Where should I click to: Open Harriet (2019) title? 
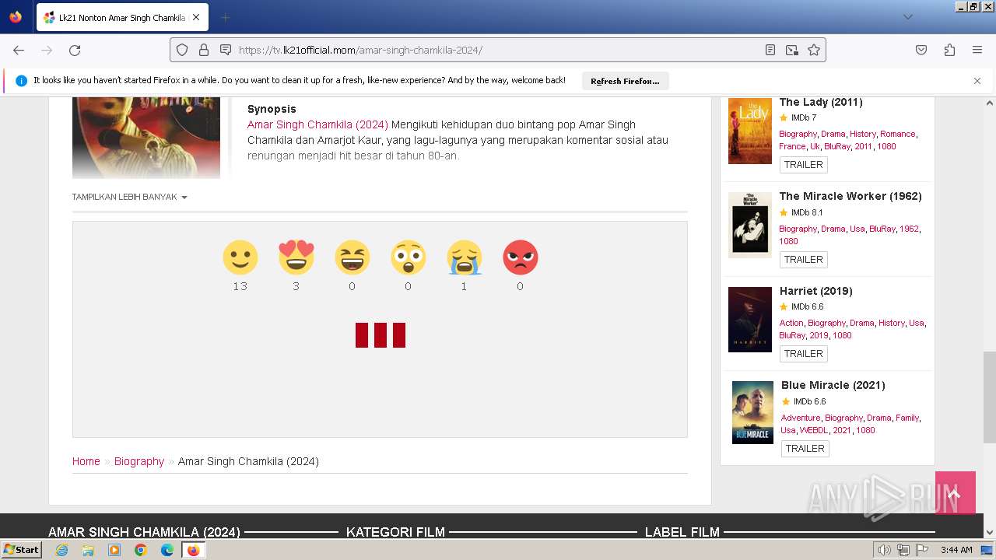point(816,291)
